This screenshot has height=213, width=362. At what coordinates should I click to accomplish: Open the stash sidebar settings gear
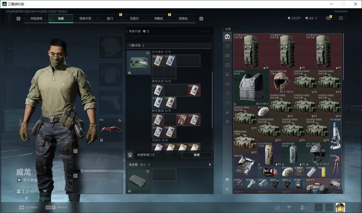(x=227, y=121)
